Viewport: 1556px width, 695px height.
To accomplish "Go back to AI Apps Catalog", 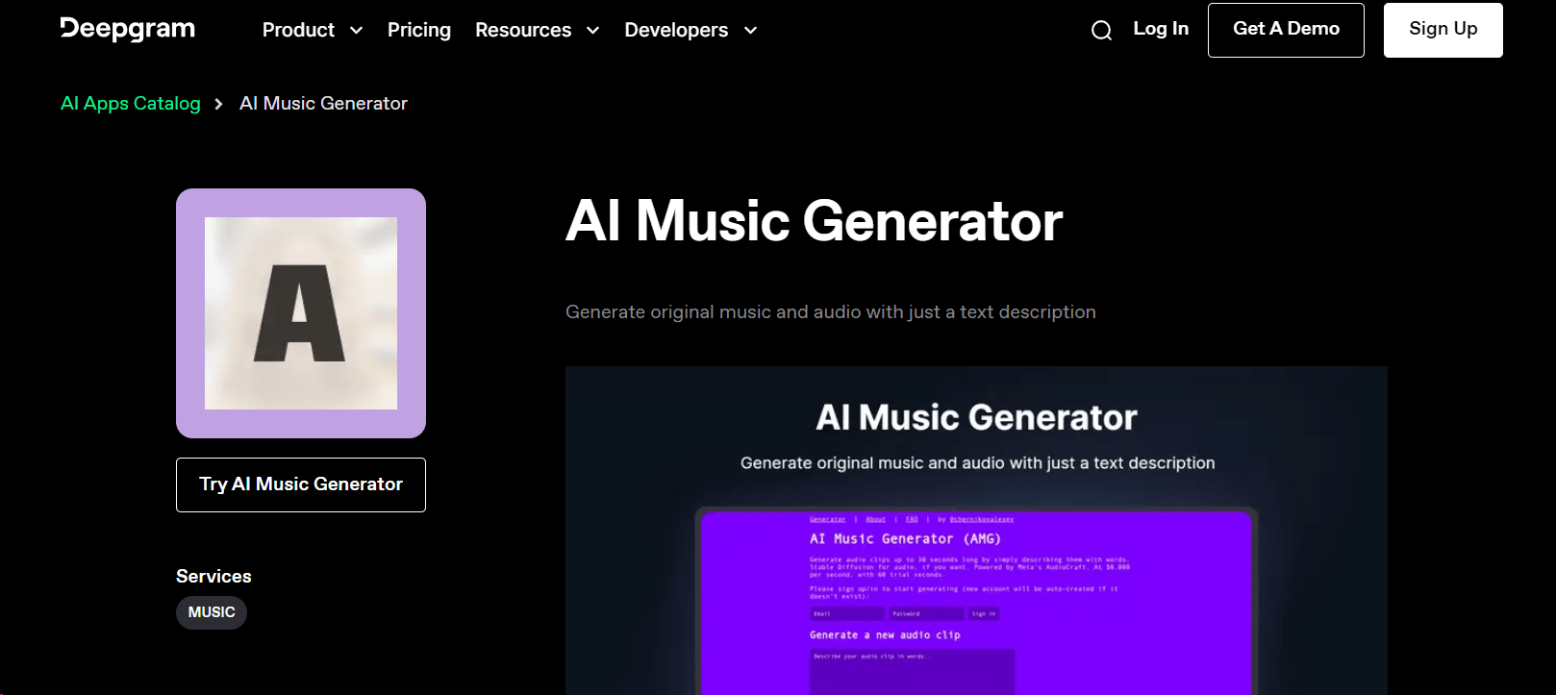I will pyautogui.click(x=131, y=103).
